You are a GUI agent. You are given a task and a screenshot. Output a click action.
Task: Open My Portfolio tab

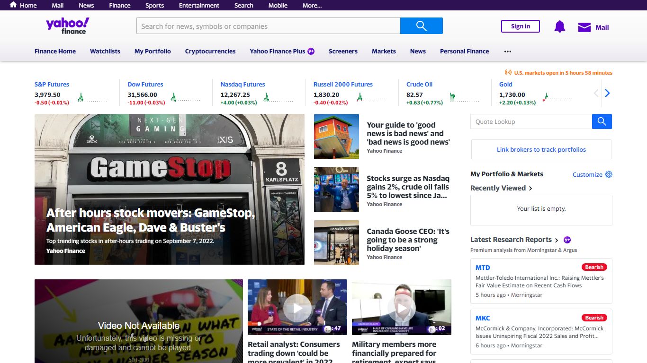tap(153, 51)
